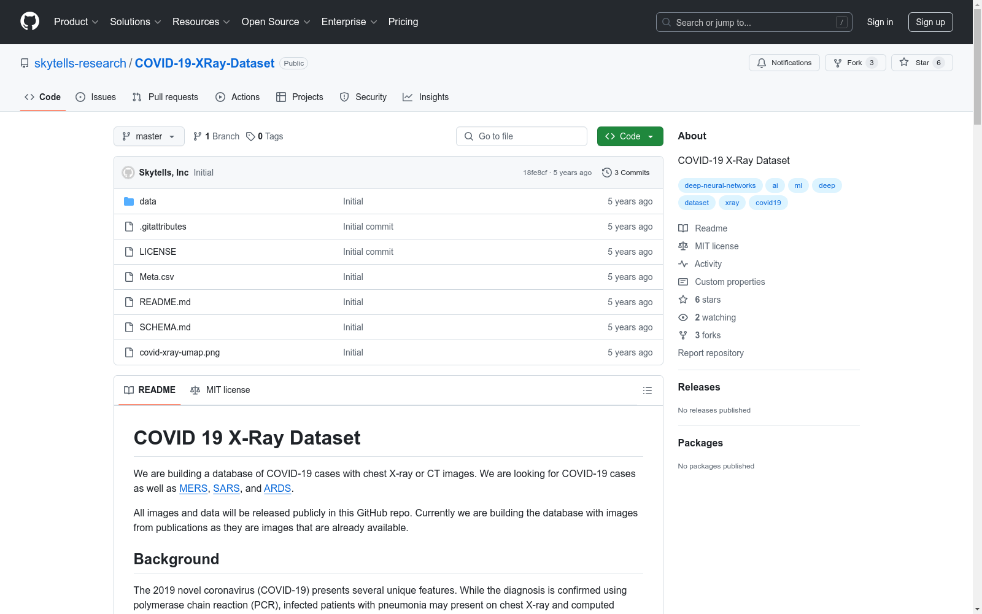Click the Sign up button
The width and height of the screenshot is (982, 614).
point(930,22)
